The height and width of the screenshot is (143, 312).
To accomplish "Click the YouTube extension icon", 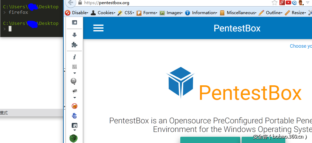I will coord(288,3).
